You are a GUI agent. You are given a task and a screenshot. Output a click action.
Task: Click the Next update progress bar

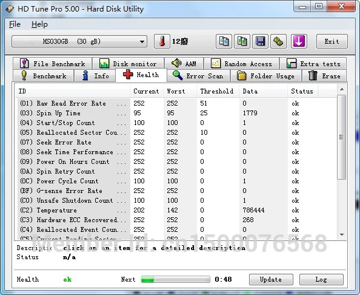[176, 279]
